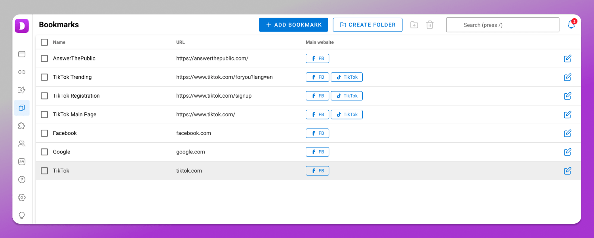The image size is (594, 238).
Task: Check the TikTok Trending row checkbox
Action: pos(44,77)
